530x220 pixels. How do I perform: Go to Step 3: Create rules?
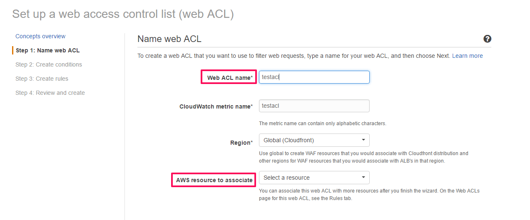point(42,79)
